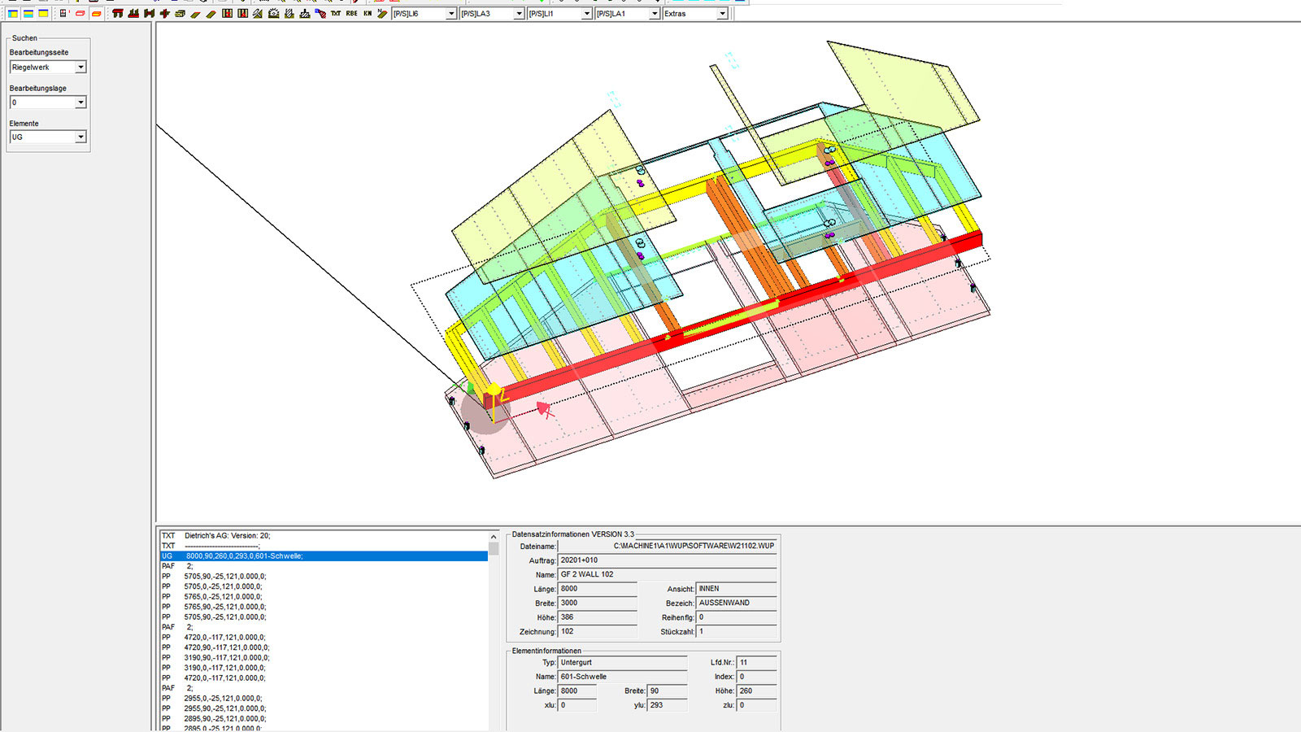Viewport: 1301px width, 732px height.
Task: Click the red H-shaped beam toolbar icon
Action: click(x=149, y=14)
